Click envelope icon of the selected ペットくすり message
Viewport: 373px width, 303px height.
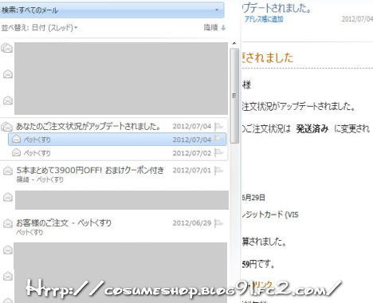tap(17, 139)
